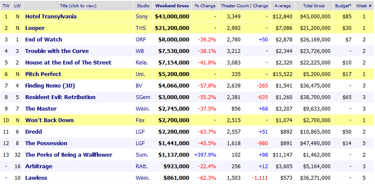375x184 pixels.
Task: Click the WB studio link
Action: coord(140,51)
